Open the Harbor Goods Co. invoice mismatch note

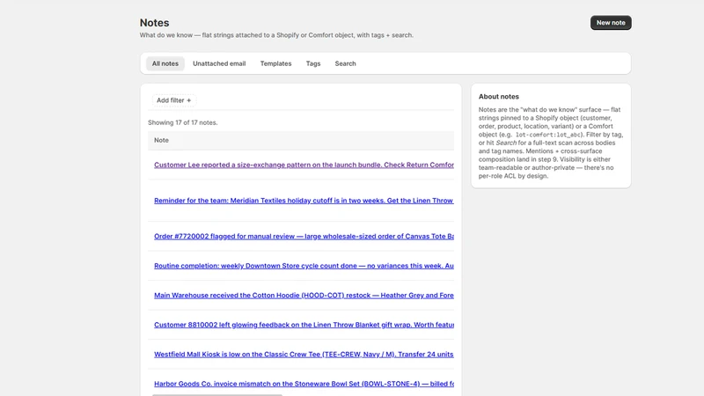(304, 384)
